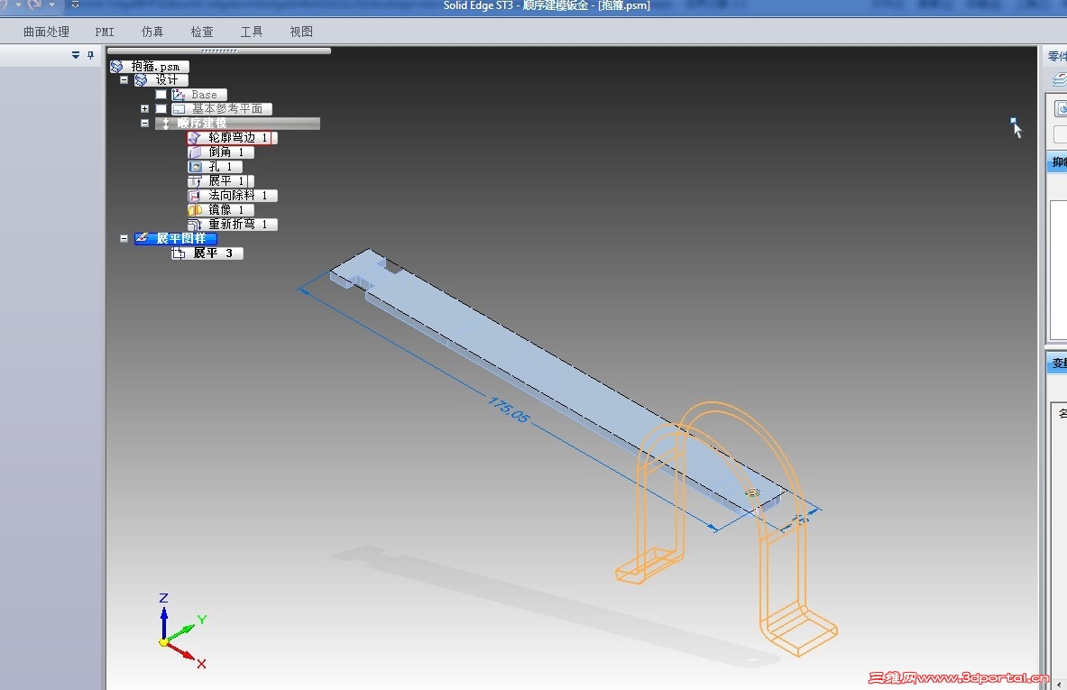Go to the 视图 ribbon tab
1067x690 pixels.
point(300,32)
